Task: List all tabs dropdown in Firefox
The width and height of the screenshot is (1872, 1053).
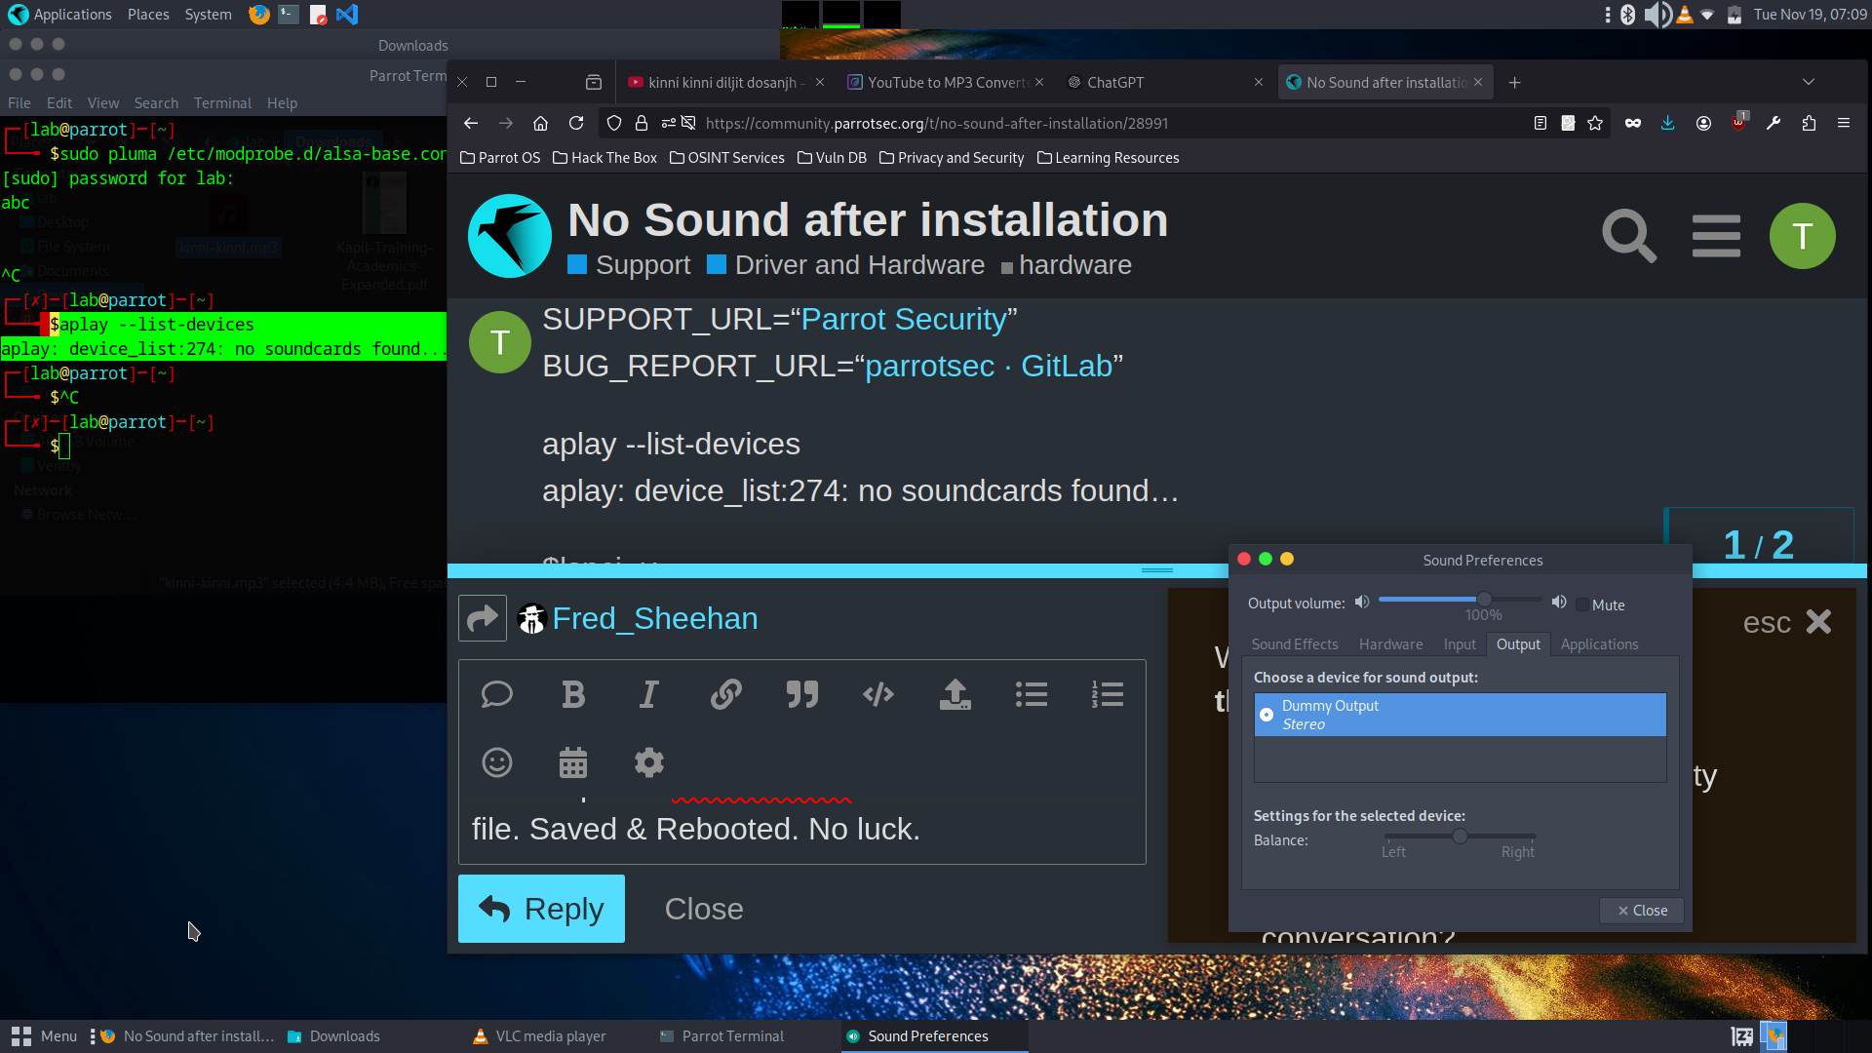Action: (1809, 82)
